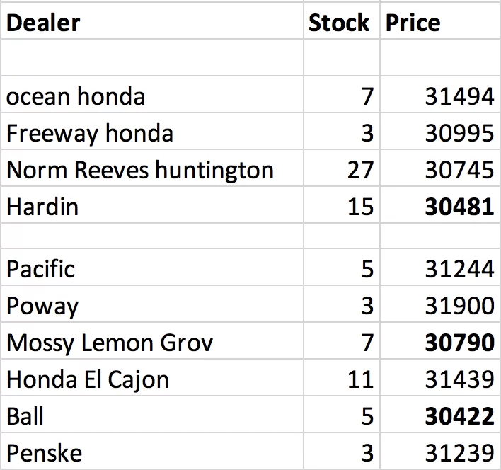Click the Norm Reeves huntington cell
This screenshot has width=501, height=470.
tap(152, 168)
